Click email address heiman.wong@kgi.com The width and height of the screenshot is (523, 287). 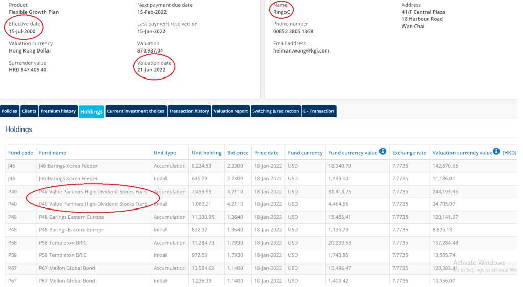(301, 51)
